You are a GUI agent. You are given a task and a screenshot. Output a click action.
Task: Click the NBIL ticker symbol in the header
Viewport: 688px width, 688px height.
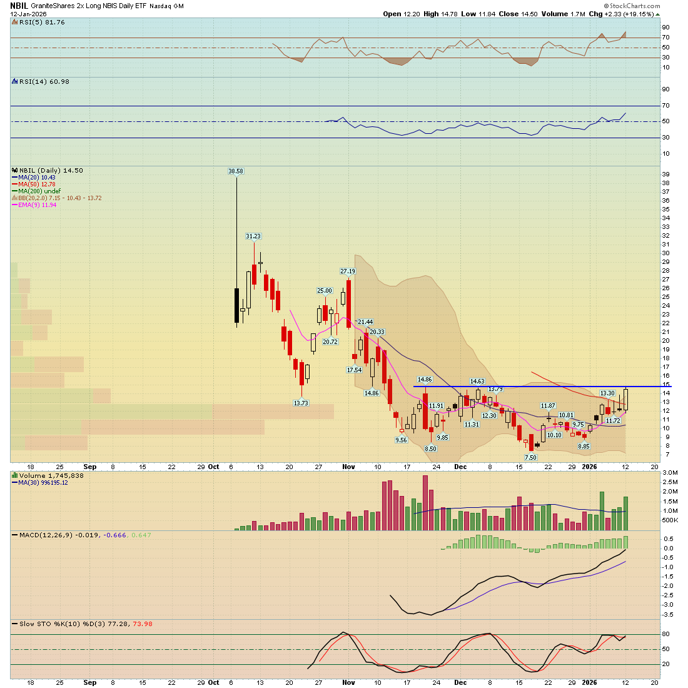click(x=19, y=6)
